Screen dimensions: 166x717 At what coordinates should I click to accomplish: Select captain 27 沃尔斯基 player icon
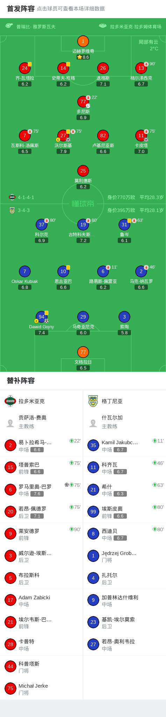(x=63, y=136)
